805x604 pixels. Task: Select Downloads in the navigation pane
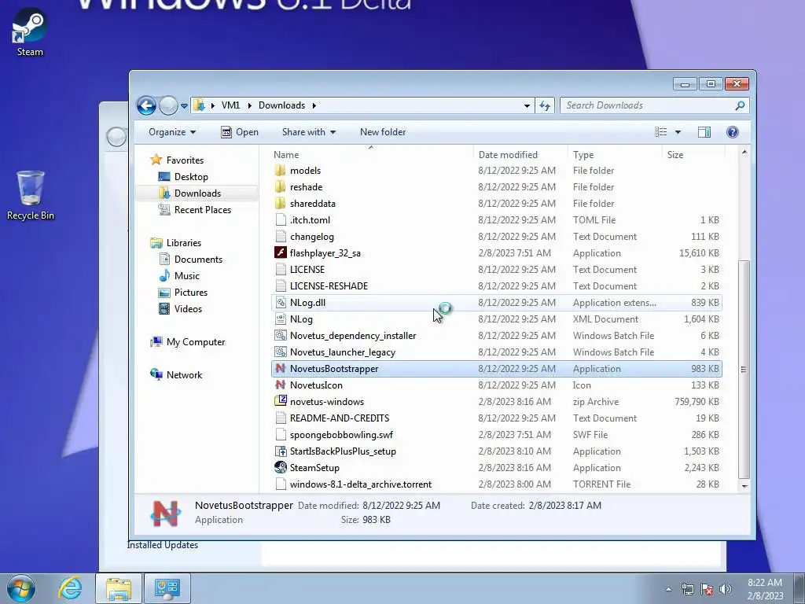click(197, 193)
